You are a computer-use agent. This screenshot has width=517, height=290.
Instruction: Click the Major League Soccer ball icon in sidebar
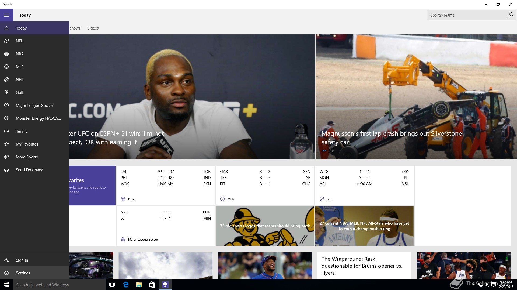click(x=6, y=106)
